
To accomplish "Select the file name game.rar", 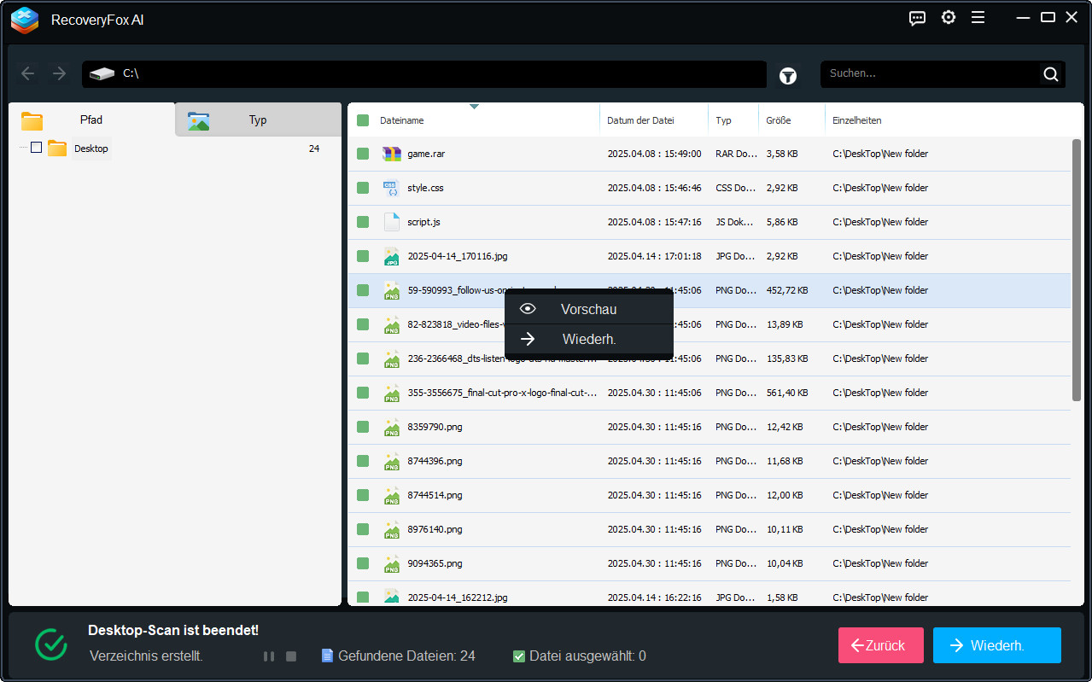I will tap(426, 154).
